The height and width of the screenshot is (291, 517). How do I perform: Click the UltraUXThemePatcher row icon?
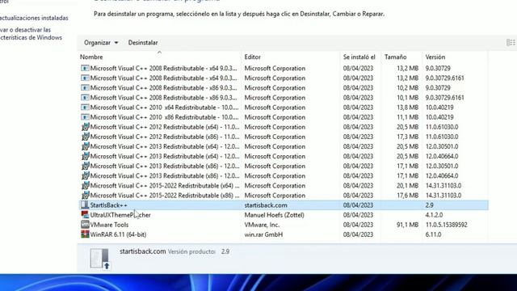[x=85, y=215]
